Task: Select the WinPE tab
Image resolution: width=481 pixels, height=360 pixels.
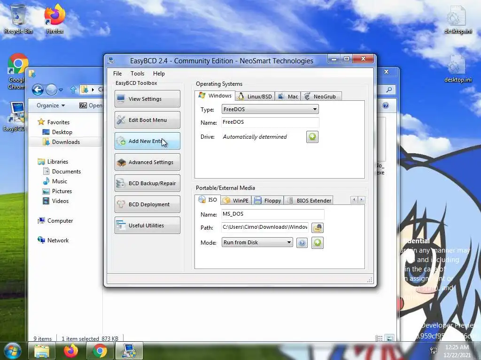Action: [236, 201]
